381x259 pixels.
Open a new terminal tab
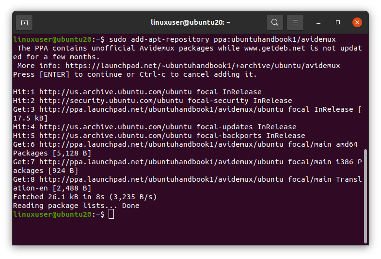point(24,22)
